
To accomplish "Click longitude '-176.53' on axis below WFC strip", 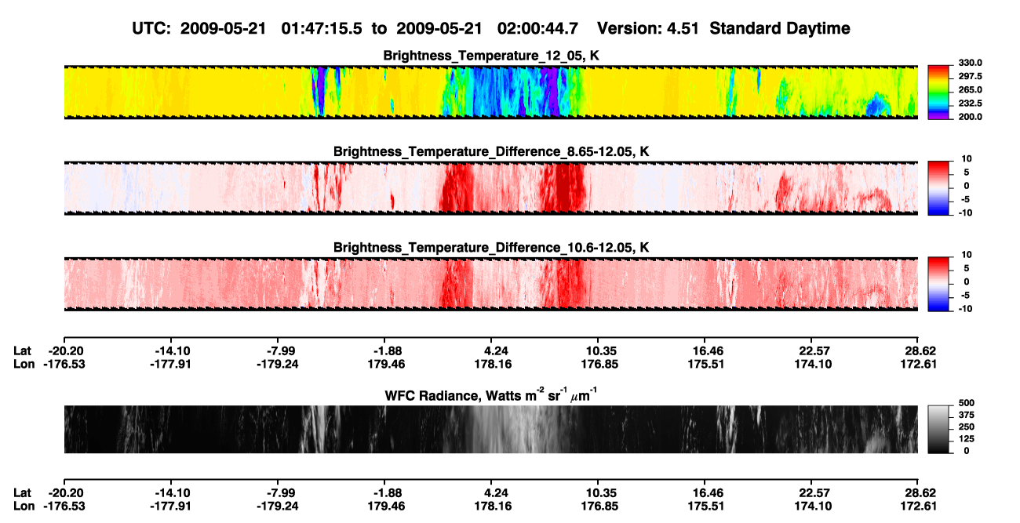I will point(64,507).
